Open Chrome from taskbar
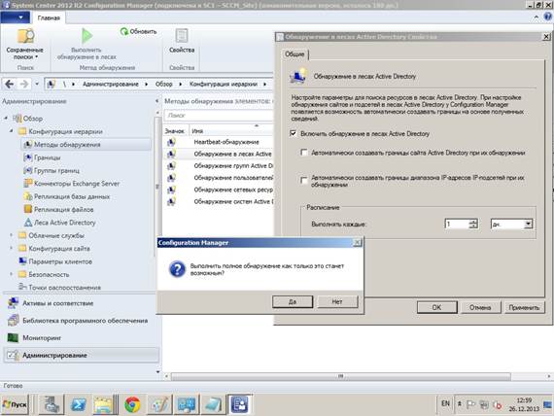Image resolution: width=554 pixels, height=416 pixels. click(132, 404)
